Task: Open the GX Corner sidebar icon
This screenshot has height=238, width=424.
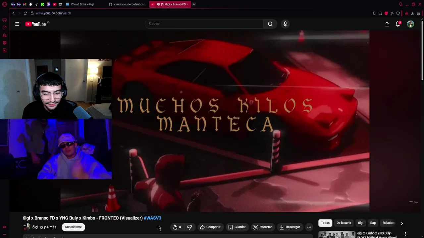Action: coord(5,227)
